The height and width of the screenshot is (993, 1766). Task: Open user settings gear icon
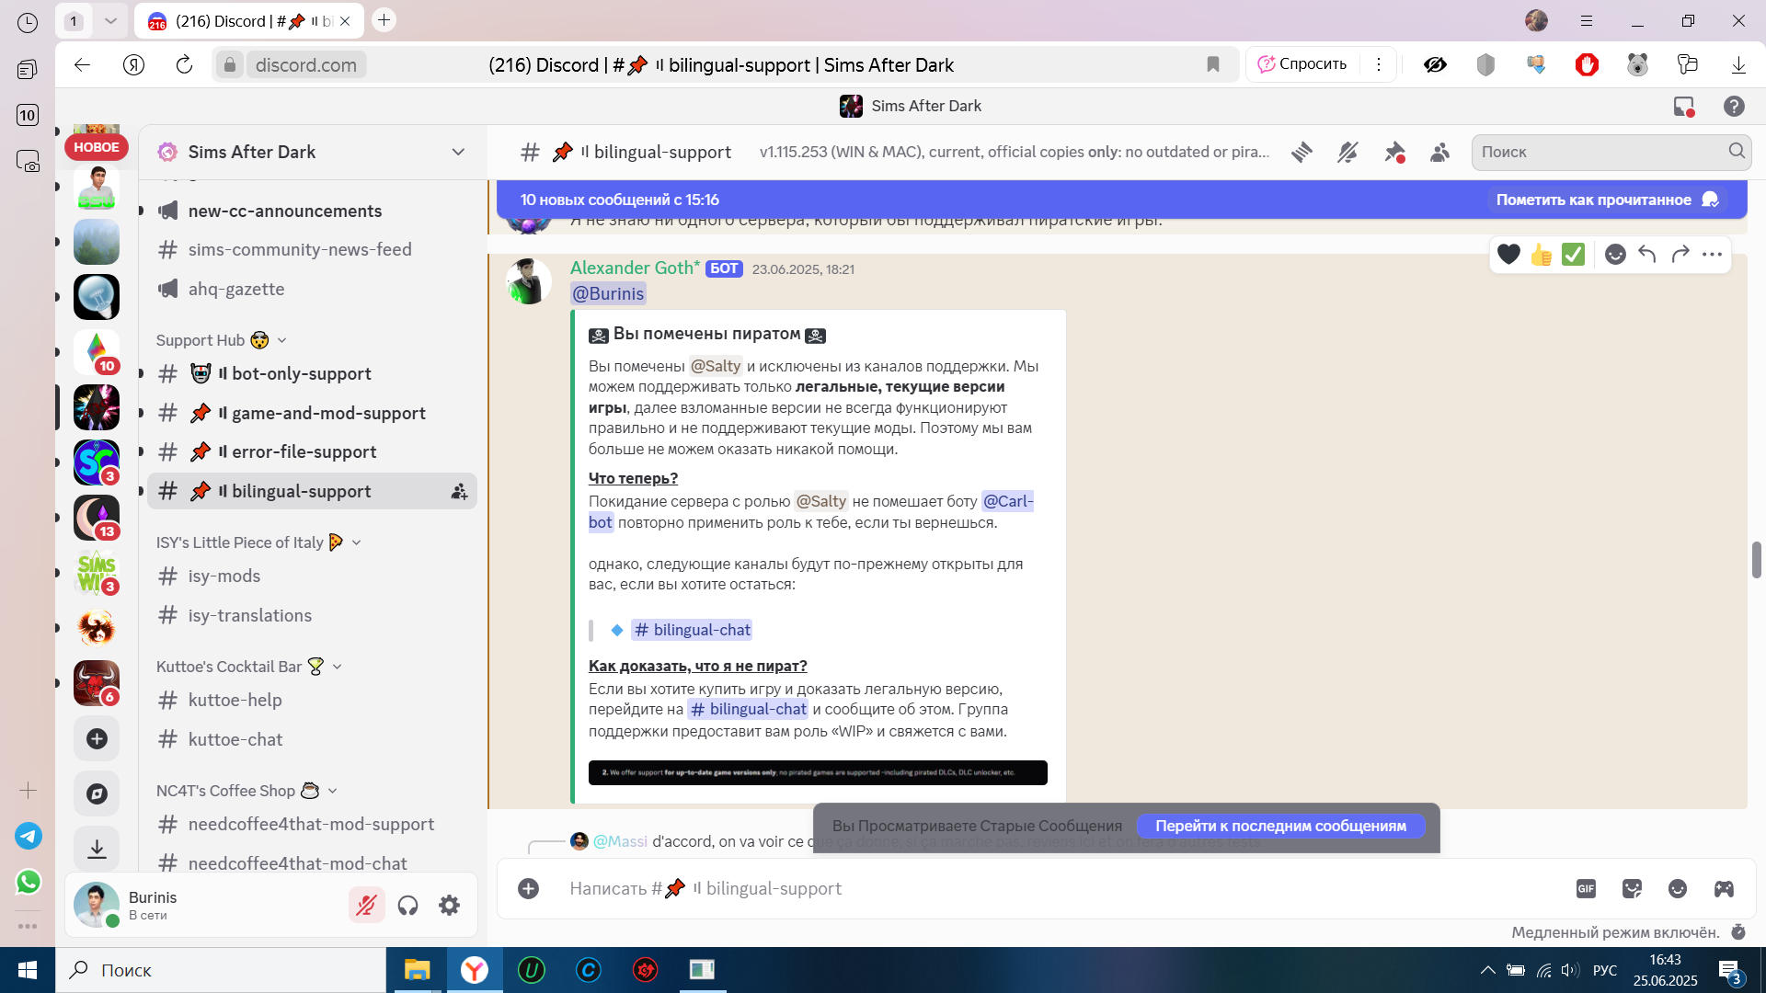pos(449,906)
